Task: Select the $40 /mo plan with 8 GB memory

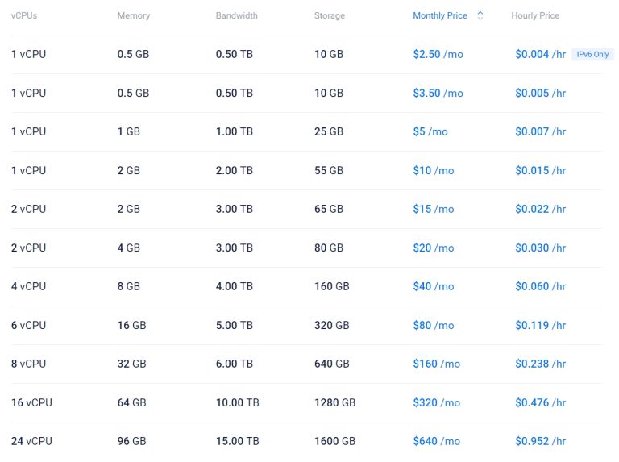Action: point(433,286)
